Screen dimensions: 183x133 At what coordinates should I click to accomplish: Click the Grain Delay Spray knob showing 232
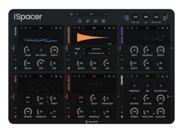click(81, 111)
